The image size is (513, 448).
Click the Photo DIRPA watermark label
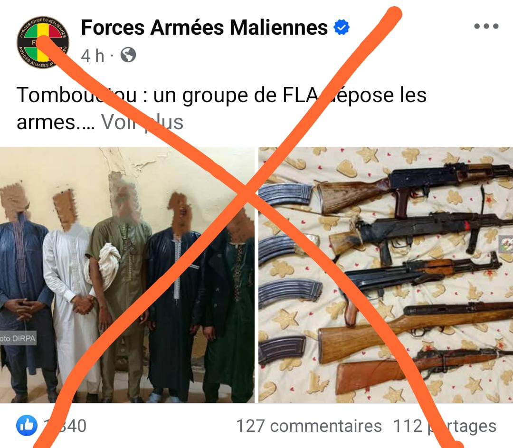[18, 338]
